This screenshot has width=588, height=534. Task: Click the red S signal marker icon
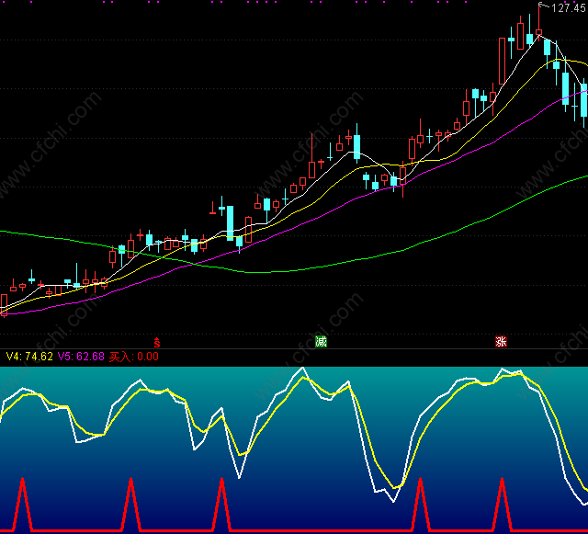(157, 342)
